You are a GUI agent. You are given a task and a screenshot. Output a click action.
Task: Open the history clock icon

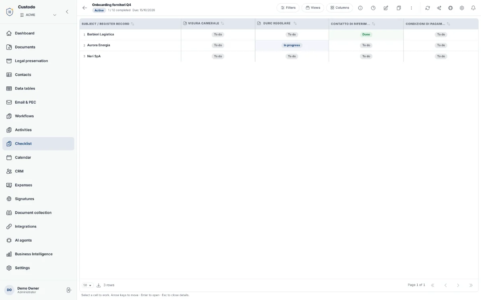click(373, 8)
